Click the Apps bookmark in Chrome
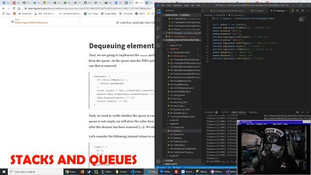Viewport: 311px width, 175px height. pyautogui.click(x=6, y=14)
